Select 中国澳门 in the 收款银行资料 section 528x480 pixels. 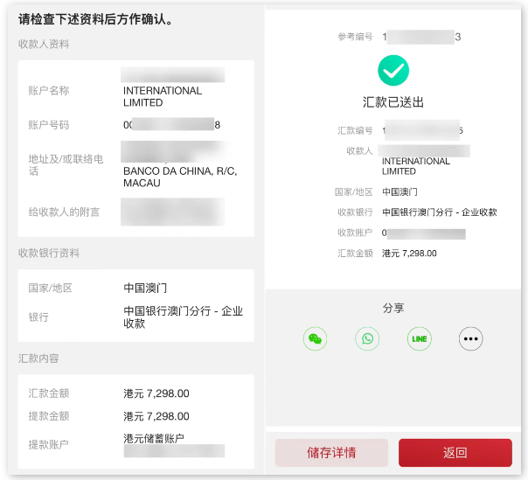145,288
